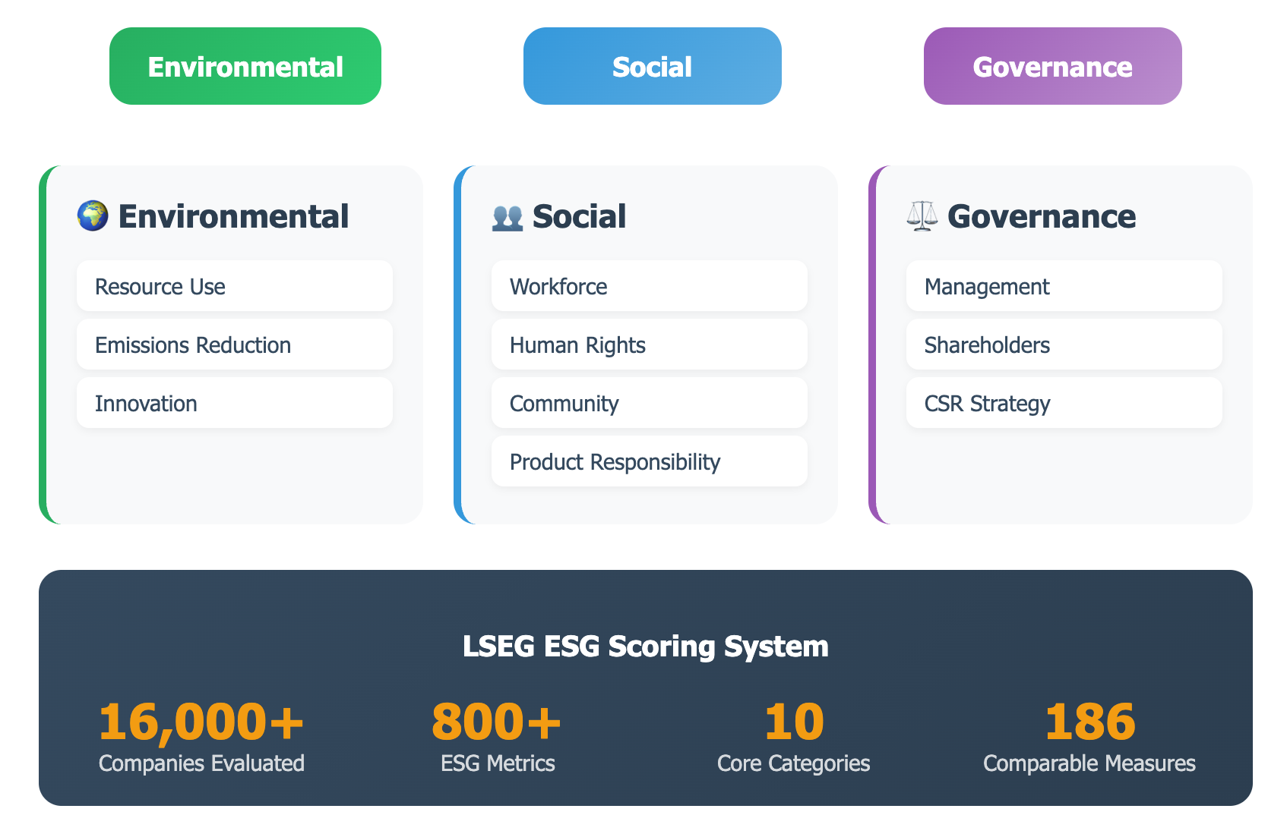
Task: Click the globe icon beside Environmental heading
Action: pos(93,216)
